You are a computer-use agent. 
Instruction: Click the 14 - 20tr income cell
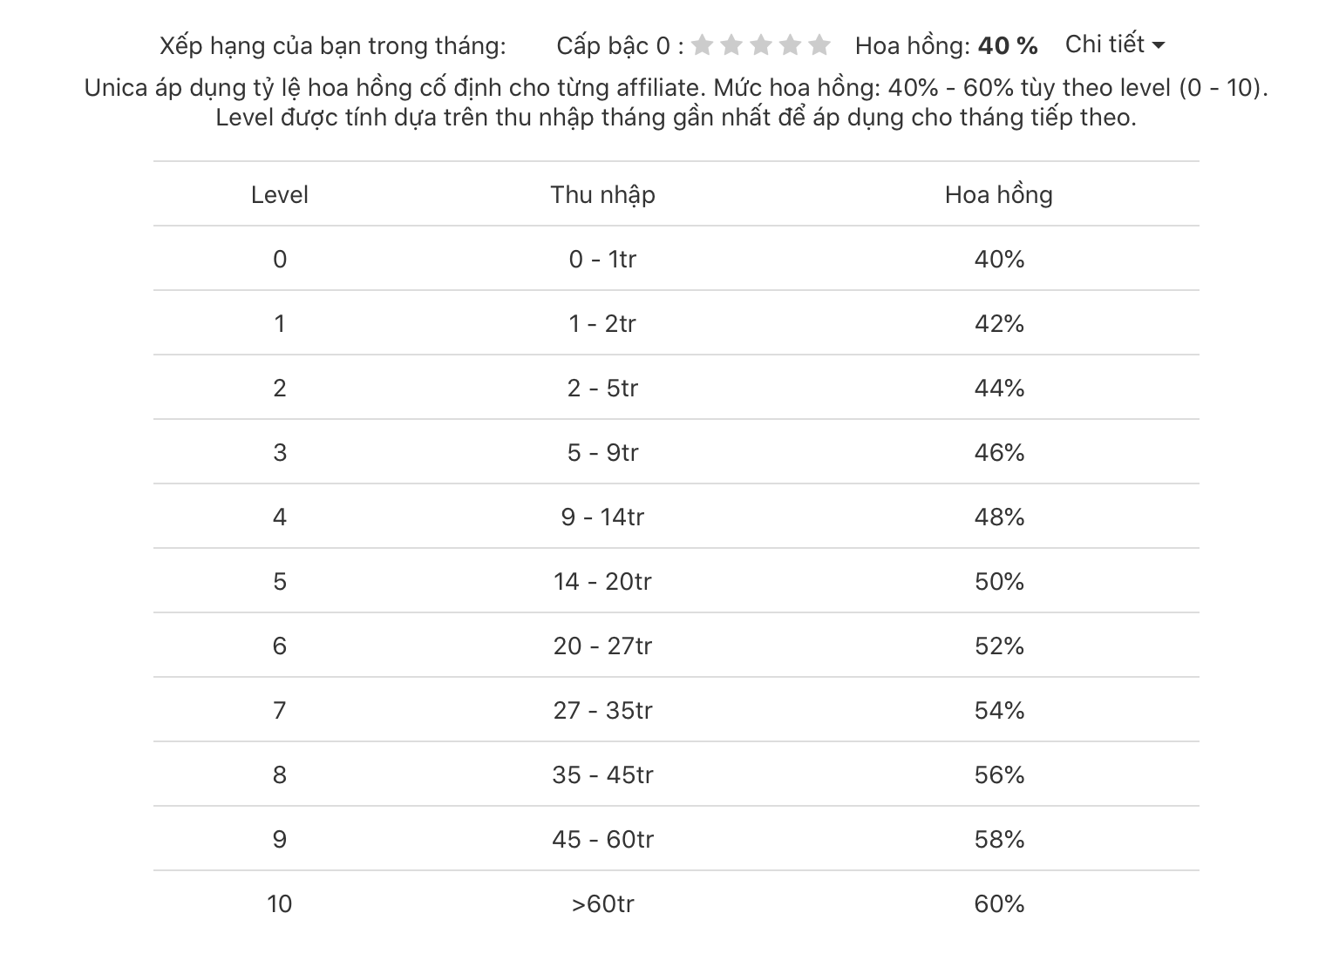click(x=602, y=581)
